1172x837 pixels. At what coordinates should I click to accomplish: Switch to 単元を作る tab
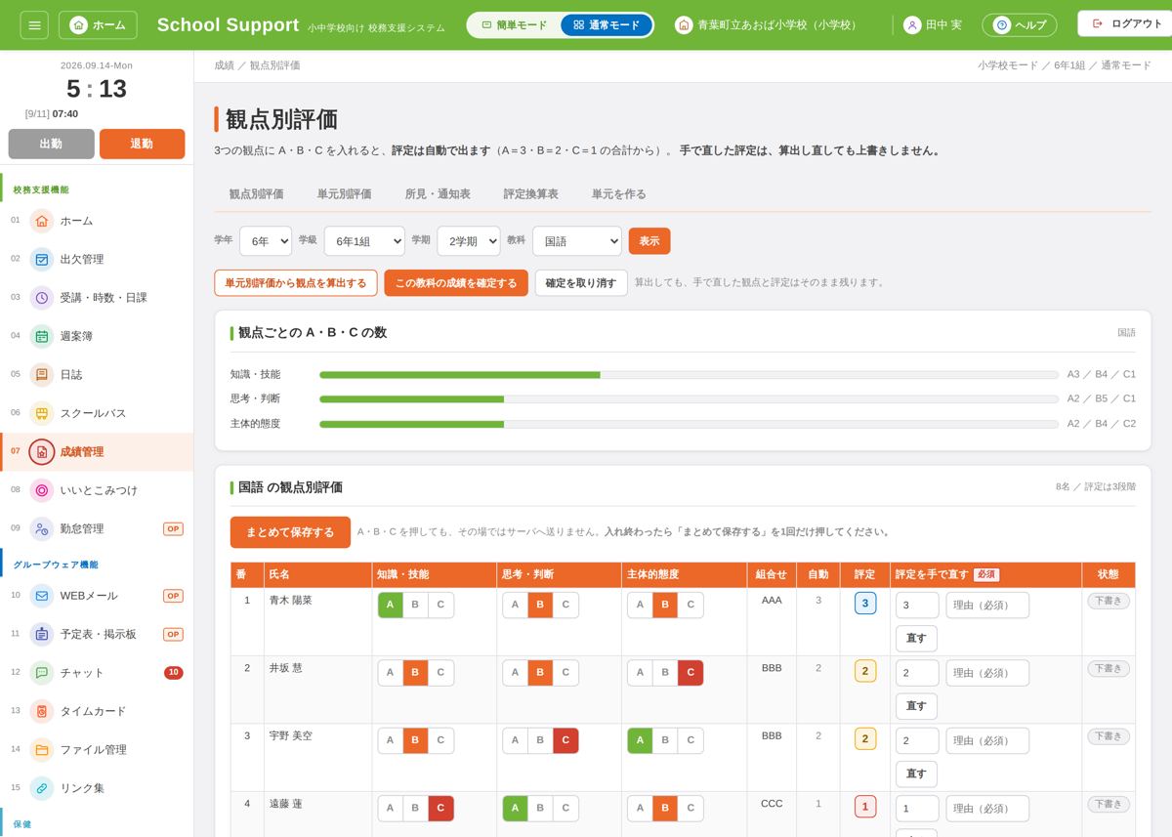(619, 193)
